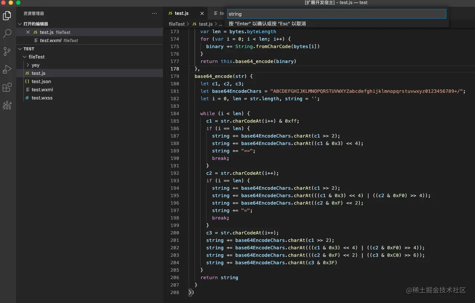
Task: Select test.wxml in open editors list
Action: coord(89,41)
